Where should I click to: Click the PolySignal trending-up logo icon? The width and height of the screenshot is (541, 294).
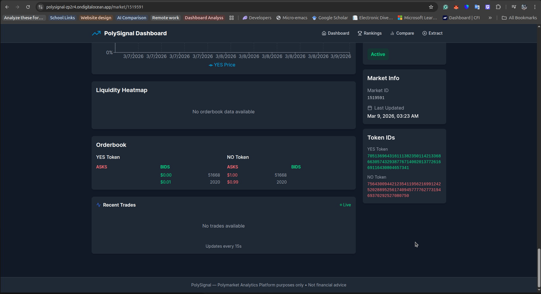click(x=96, y=33)
